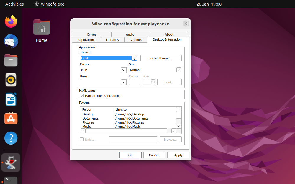Switch to the Graphics tab
This screenshot has width=295, height=184.
pos(136,40)
